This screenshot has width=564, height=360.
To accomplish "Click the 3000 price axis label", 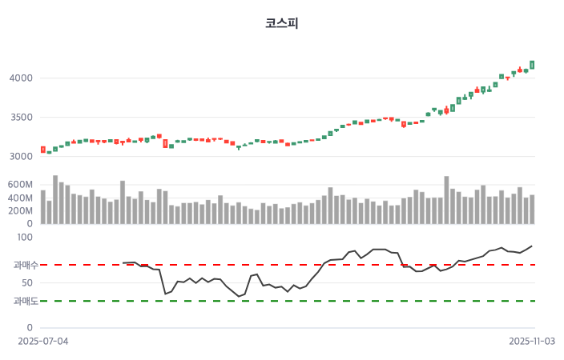I will [x=21, y=157].
